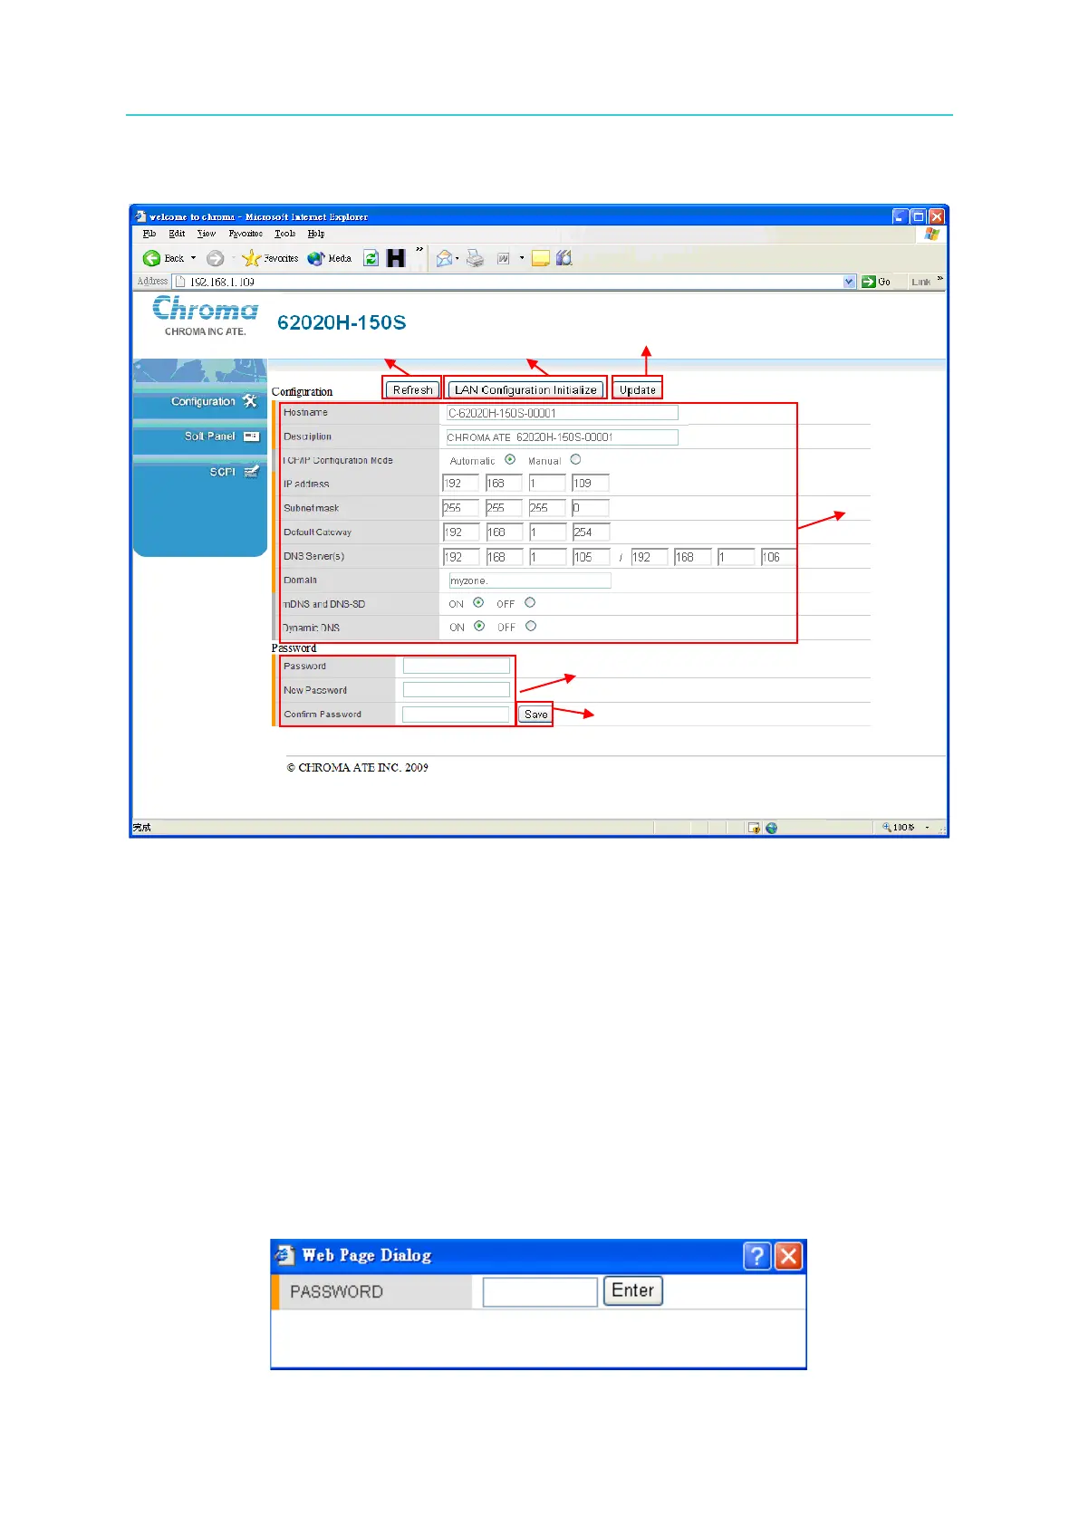Click the Word edit icon in the toolbar
This screenshot has height=1525, width=1079.
504,258
